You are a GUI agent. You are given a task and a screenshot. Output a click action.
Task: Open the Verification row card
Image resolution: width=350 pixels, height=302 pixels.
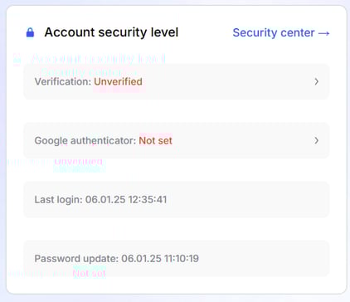click(177, 81)
